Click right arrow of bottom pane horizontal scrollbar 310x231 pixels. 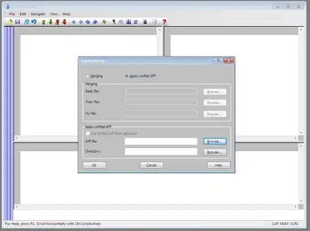coord(296,207)
